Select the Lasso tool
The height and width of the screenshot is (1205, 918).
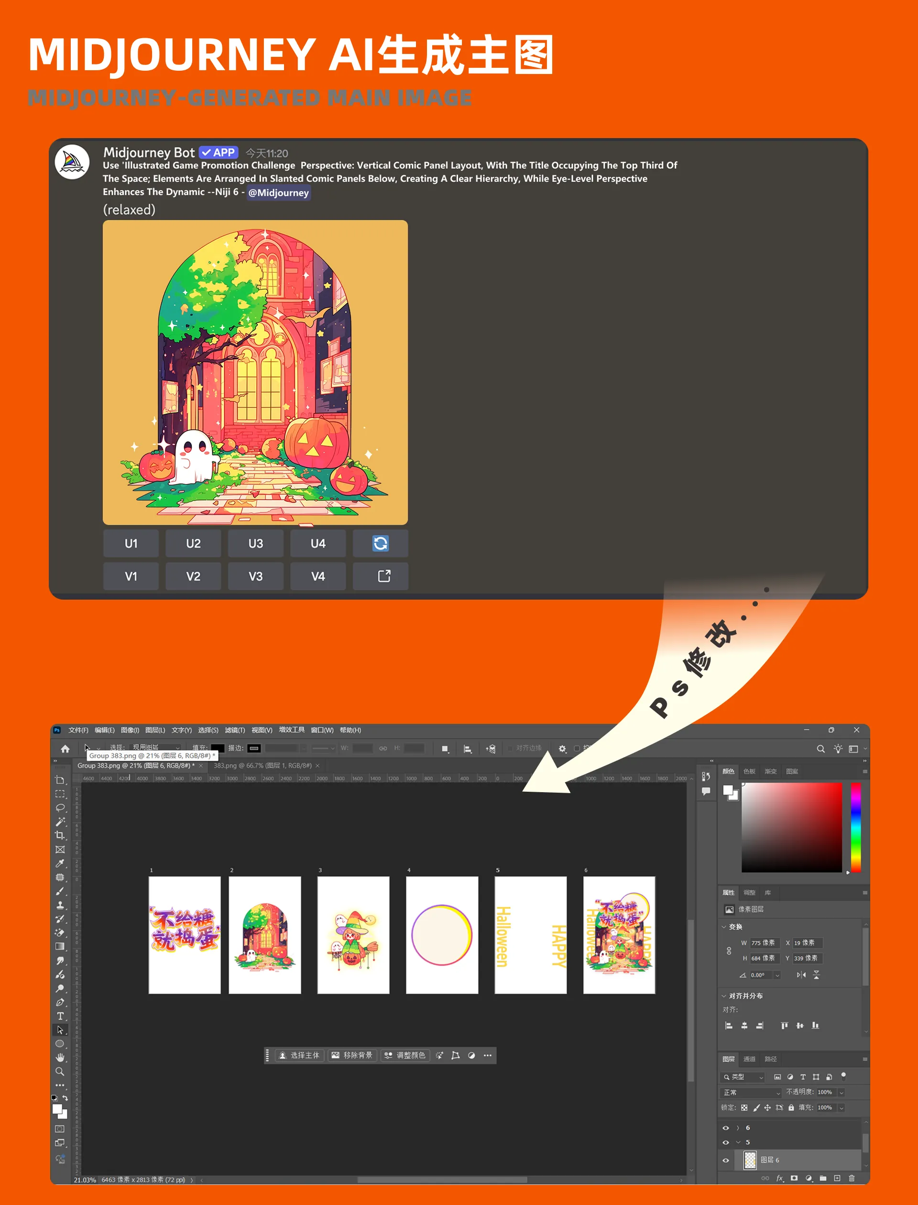coord(60,807)
